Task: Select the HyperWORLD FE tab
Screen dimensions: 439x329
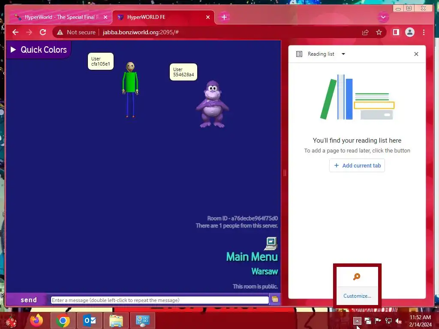Action: (163, 17)
